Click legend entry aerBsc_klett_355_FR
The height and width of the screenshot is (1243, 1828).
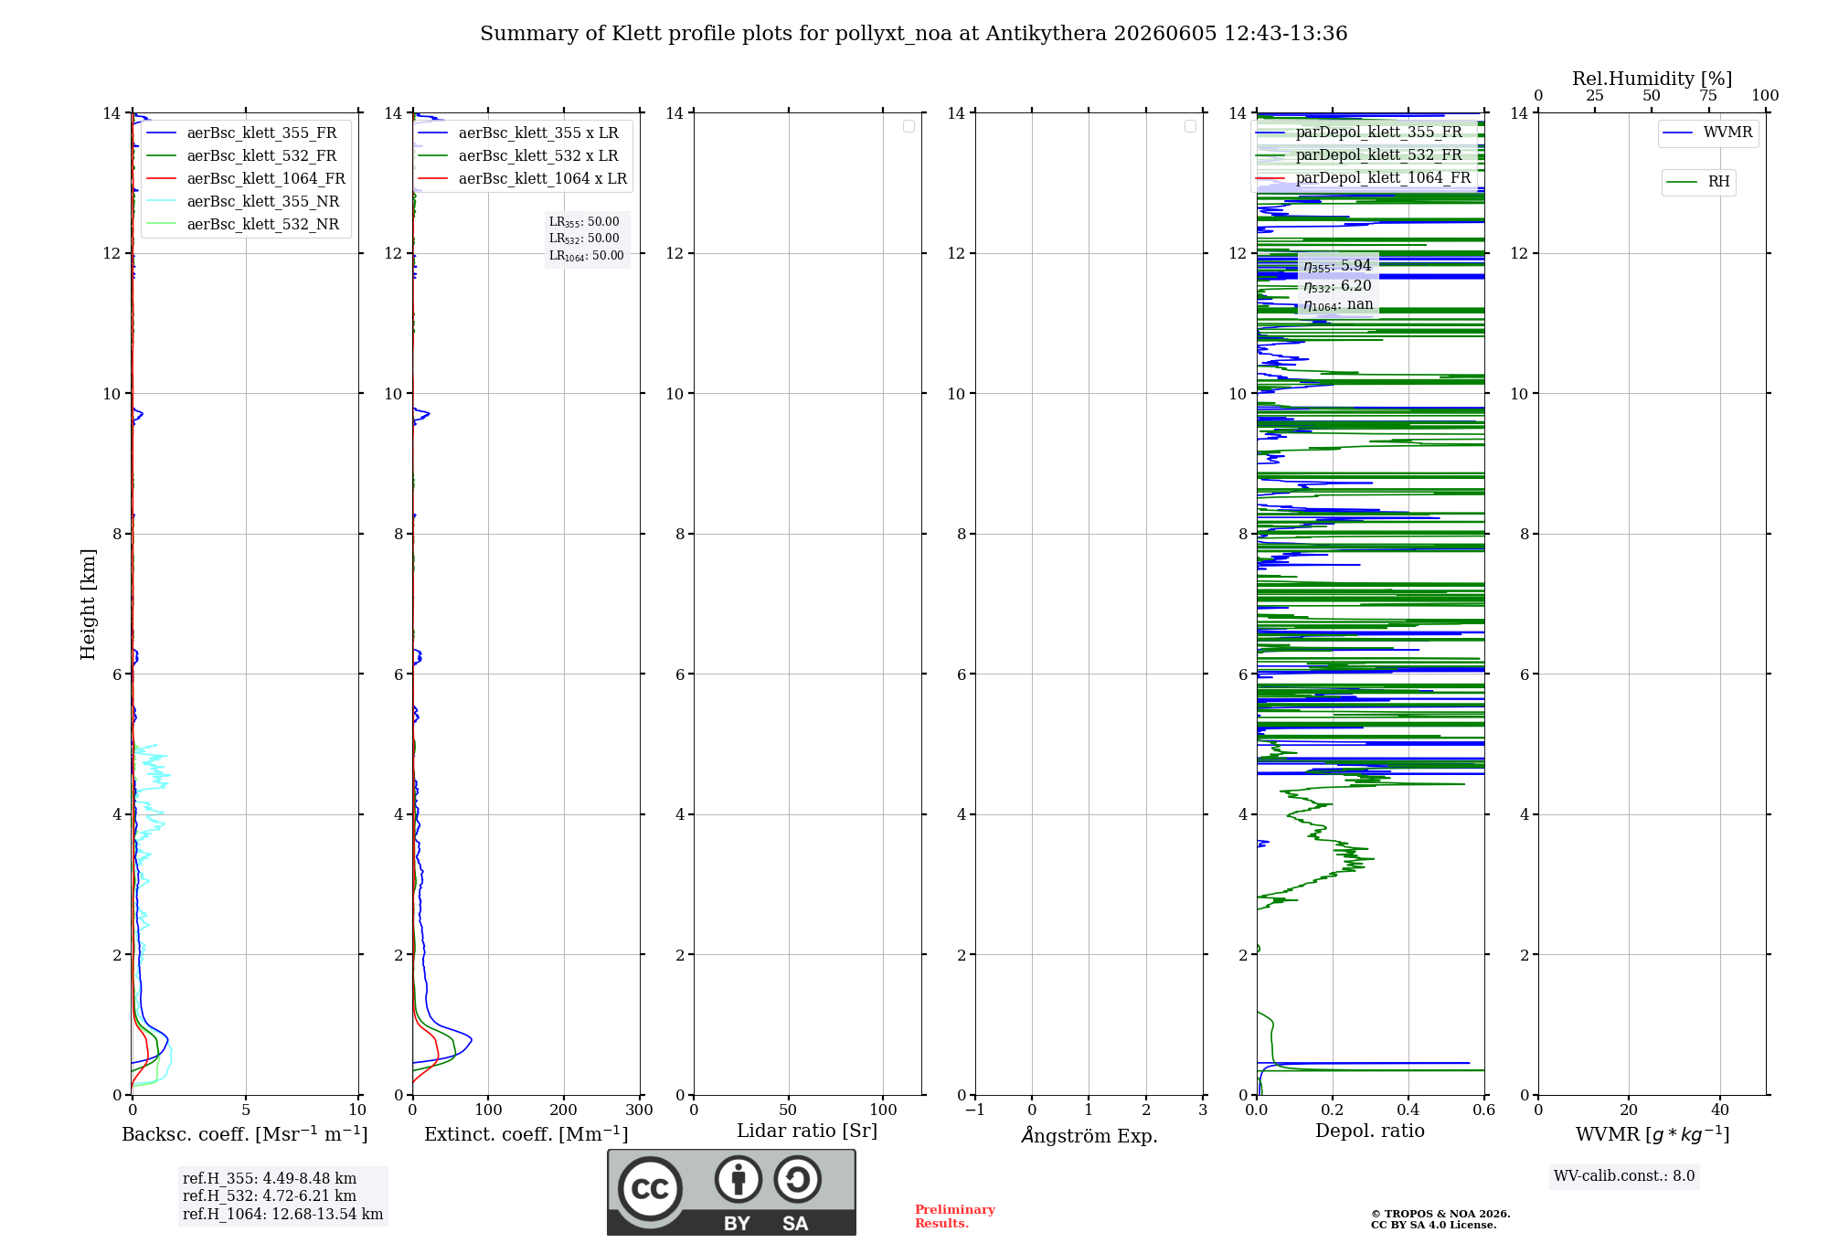pyautogui.click(x=241, y=133)
